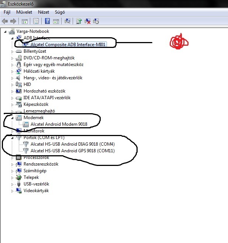This screenshot has width=228, height=243.
Task: Click the Számítógép computer icon
Action: click(19, 171)
